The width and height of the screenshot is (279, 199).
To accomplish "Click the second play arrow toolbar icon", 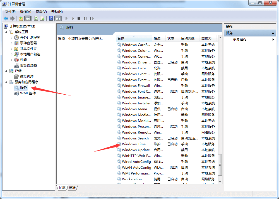I will [x=73, y=18].
